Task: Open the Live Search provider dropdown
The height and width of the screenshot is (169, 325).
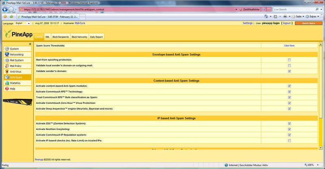Action: point(322,9)
